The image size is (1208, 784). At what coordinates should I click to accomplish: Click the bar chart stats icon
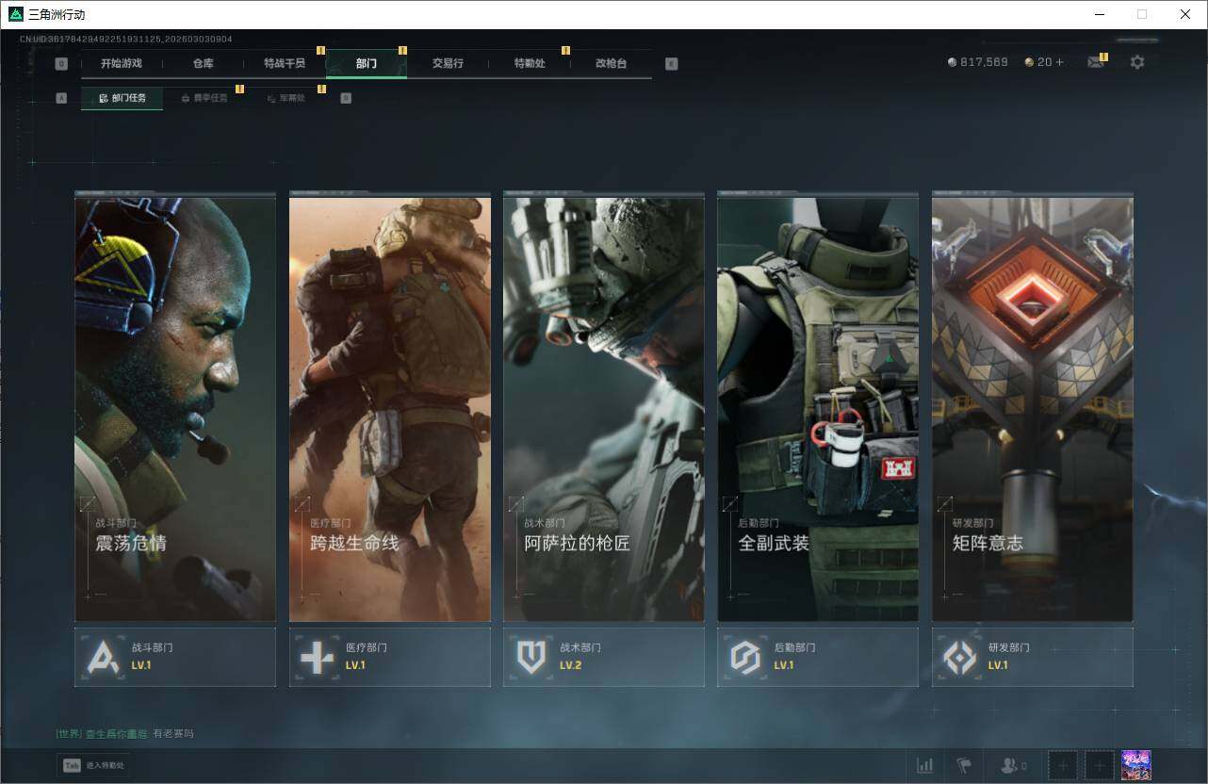click(x=924, y=765)
